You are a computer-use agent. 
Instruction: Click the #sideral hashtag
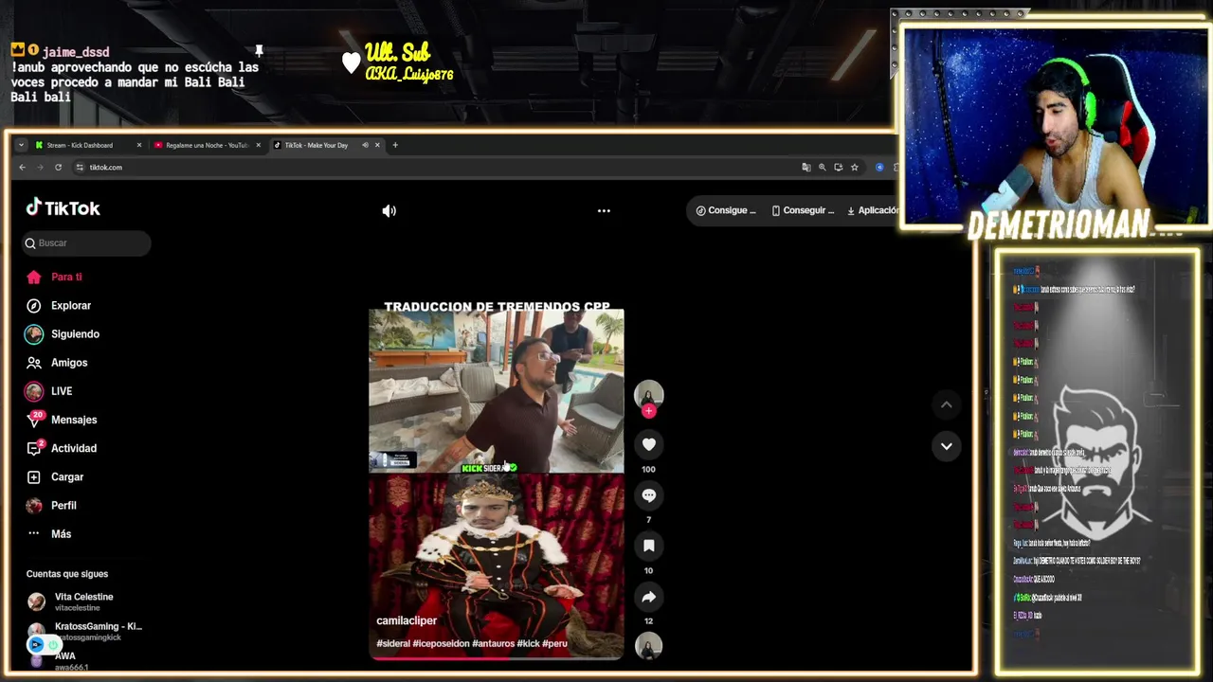pyautogui.click(x=393, y=643)
